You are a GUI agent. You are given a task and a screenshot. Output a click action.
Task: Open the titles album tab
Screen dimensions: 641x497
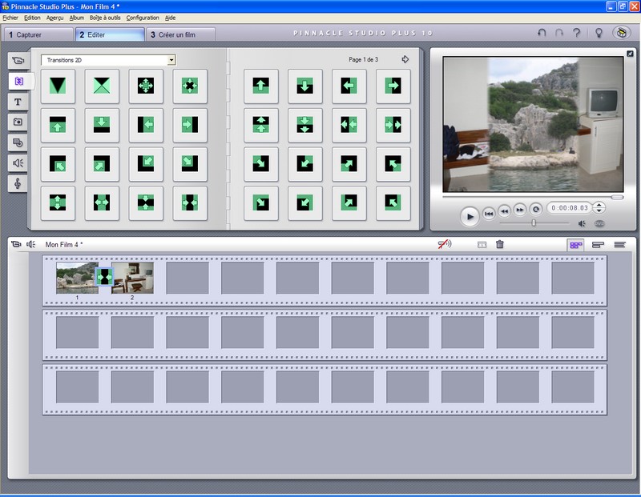(x=18, y=102)
